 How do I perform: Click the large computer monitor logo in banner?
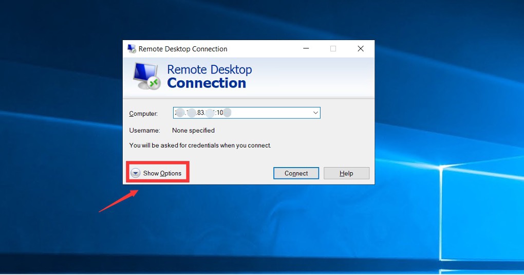(147, 76)
